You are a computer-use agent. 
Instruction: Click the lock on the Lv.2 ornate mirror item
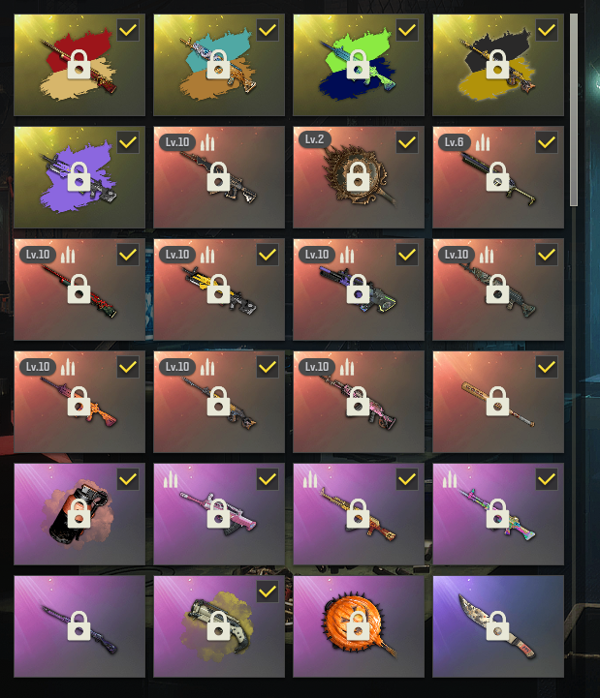coord(358,177)
